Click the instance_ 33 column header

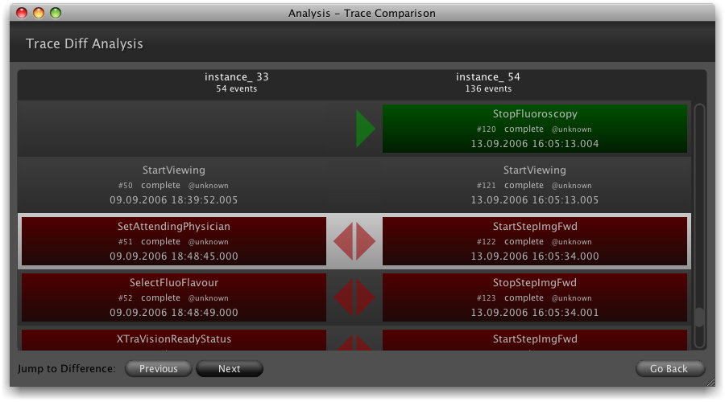tap(236, 82)
